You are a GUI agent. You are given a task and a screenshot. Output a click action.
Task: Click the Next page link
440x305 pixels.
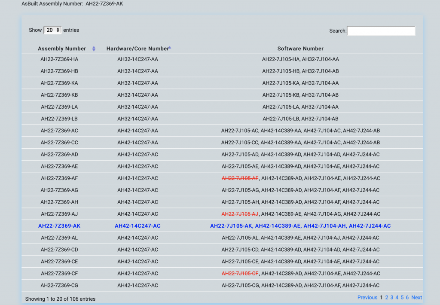pos(417,297)
